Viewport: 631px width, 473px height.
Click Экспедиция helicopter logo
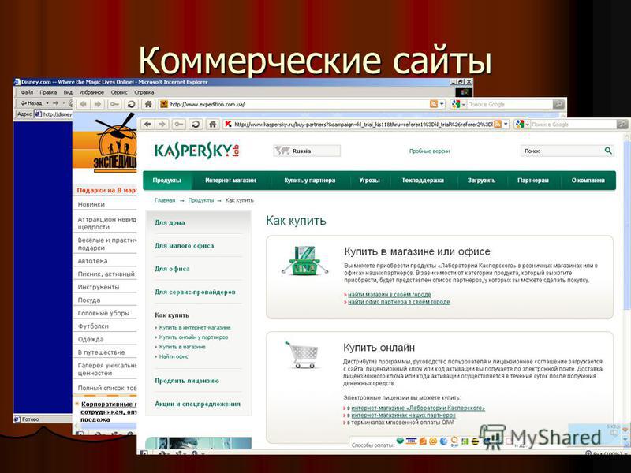click(116, 143)
